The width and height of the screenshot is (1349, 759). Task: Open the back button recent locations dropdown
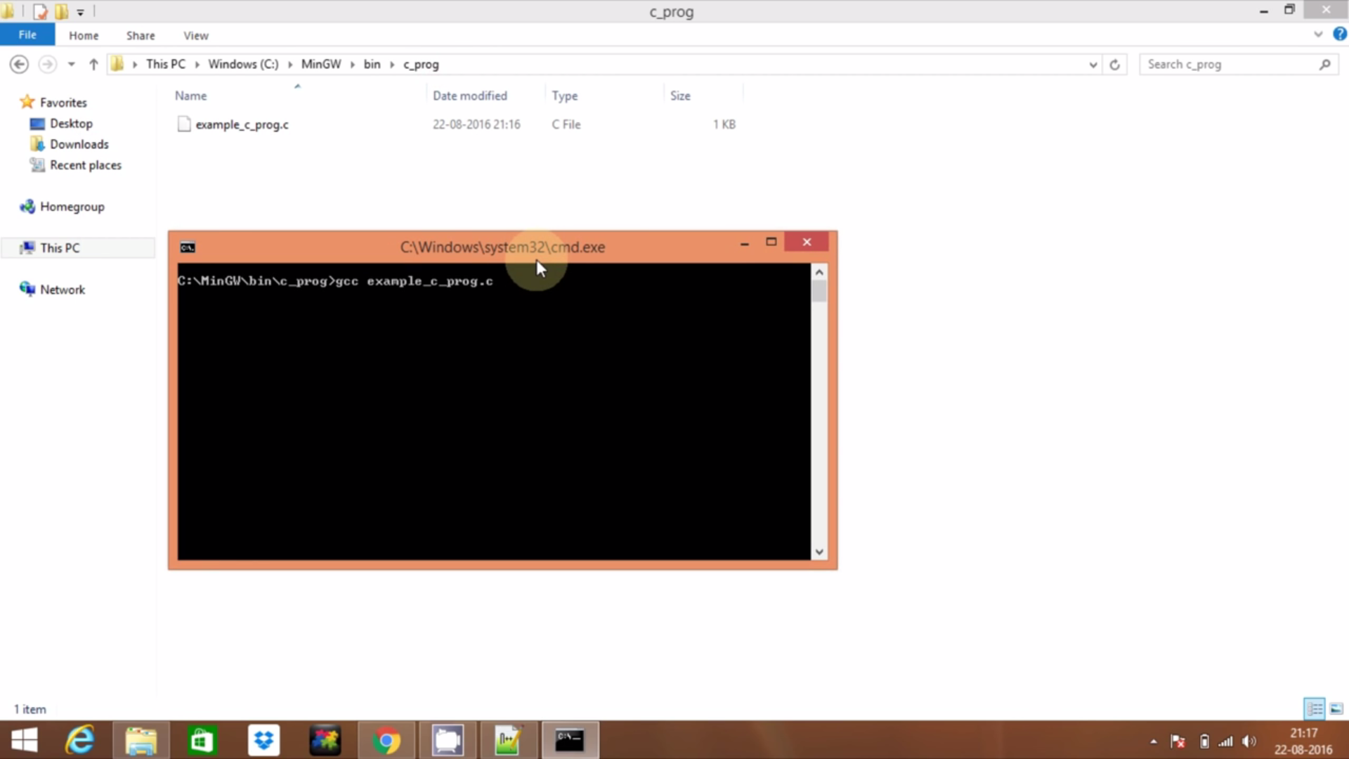point(71,64)
